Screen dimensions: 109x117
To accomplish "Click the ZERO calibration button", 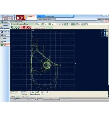I will 31,16.
